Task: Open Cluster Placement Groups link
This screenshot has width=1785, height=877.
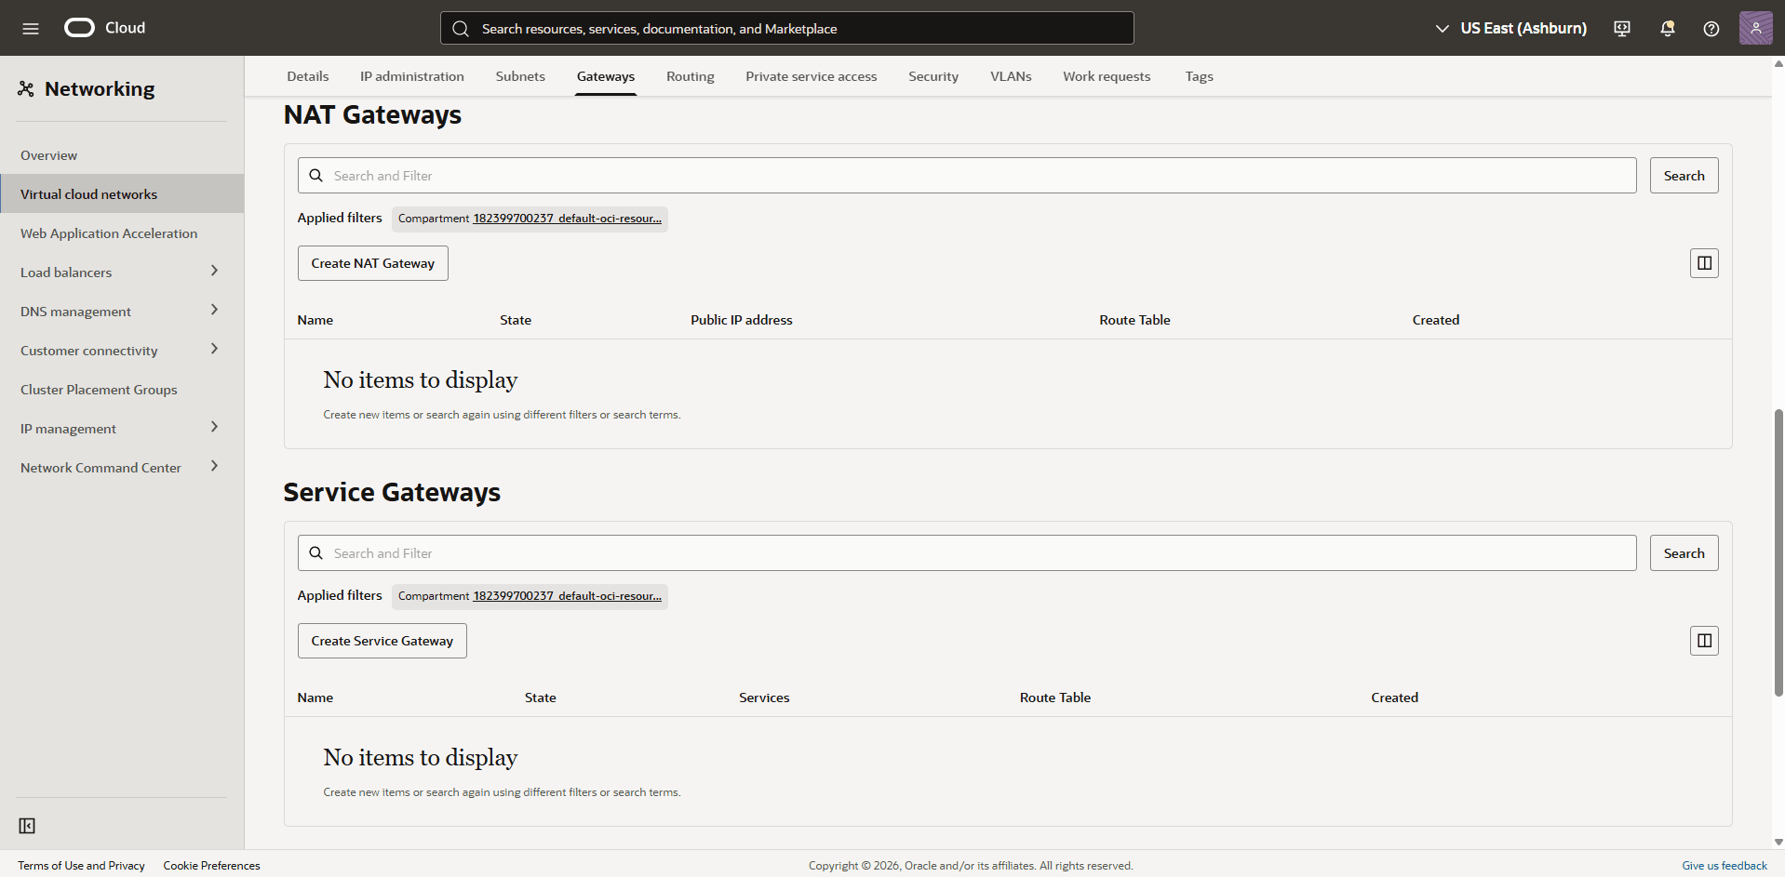Action: [x=122, y=389]
